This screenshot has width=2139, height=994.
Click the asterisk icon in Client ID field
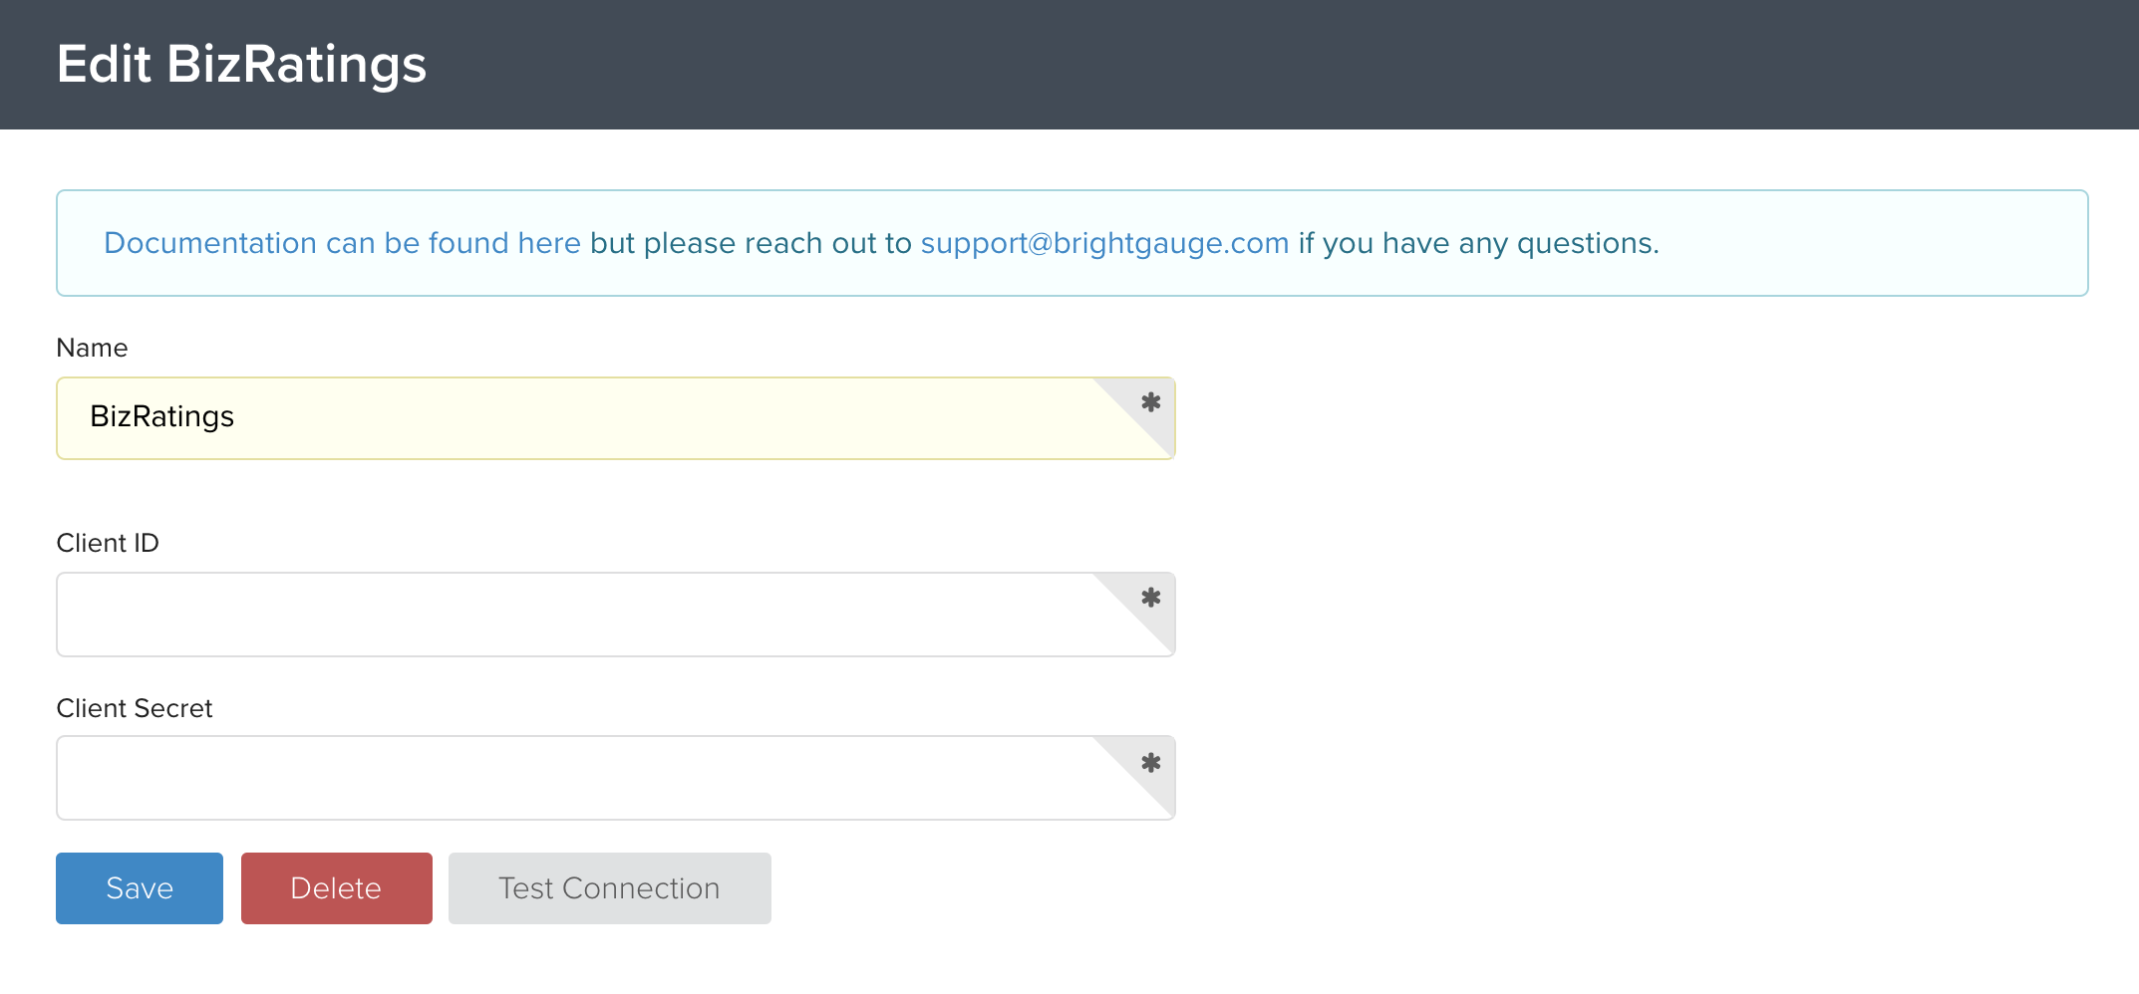1151,598
